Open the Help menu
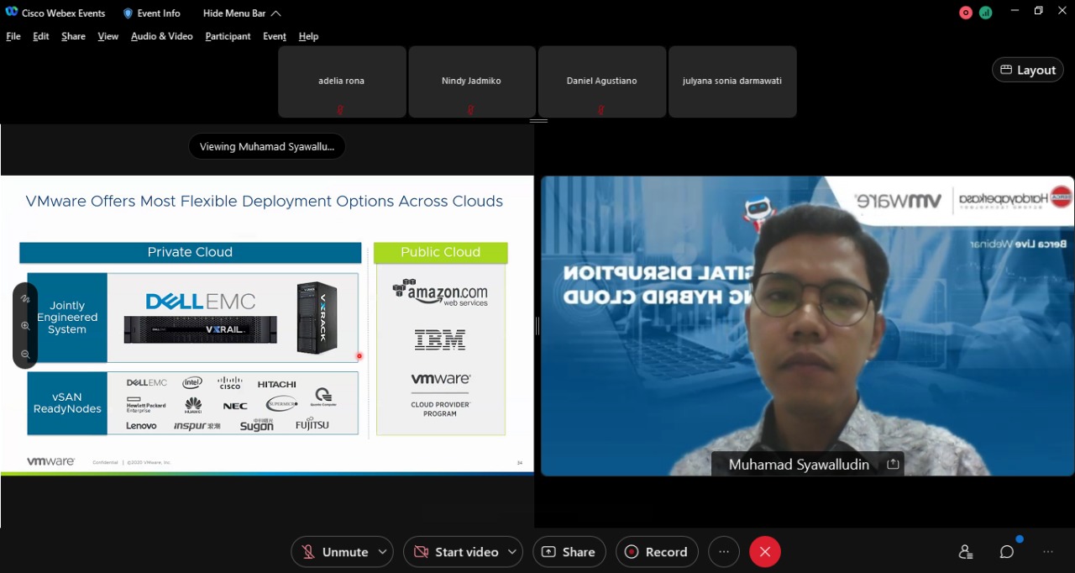Image resolution: width=1075 pixels, height=573 pixels. (x=308, y=36)
